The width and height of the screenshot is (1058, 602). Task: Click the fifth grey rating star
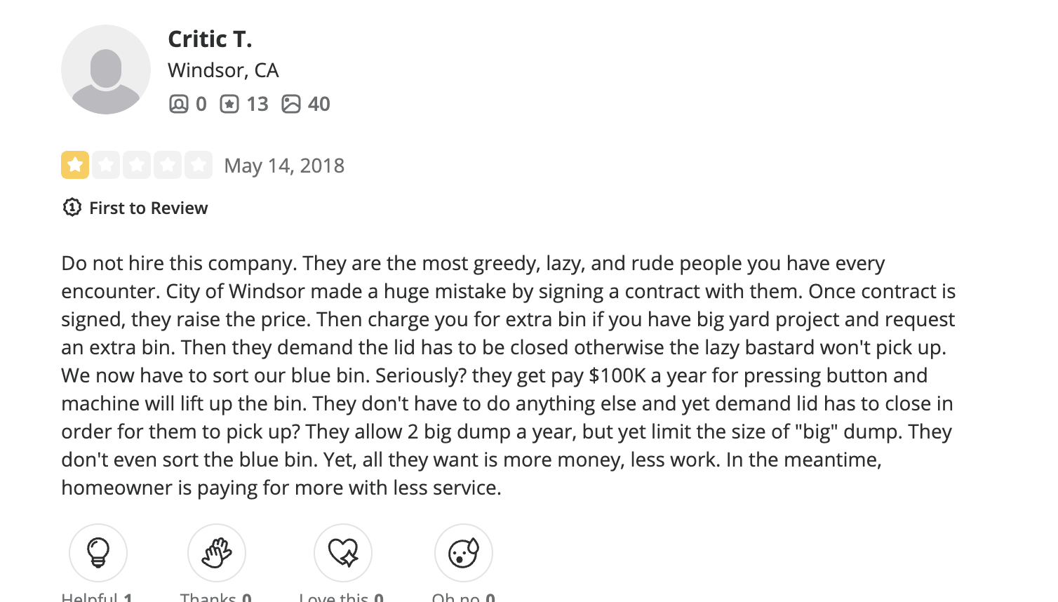point(199,165)
